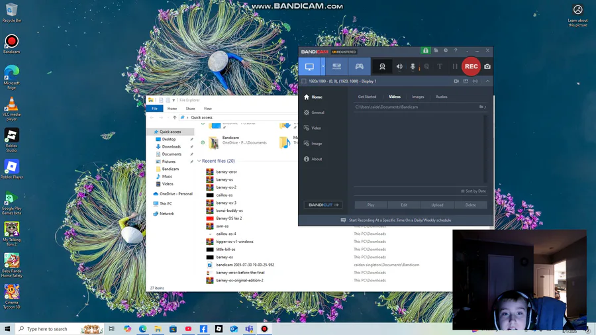This screenshot has height=335, width=596.
Task: Click the Upload button in Bandicam
Action: (437, 205)
